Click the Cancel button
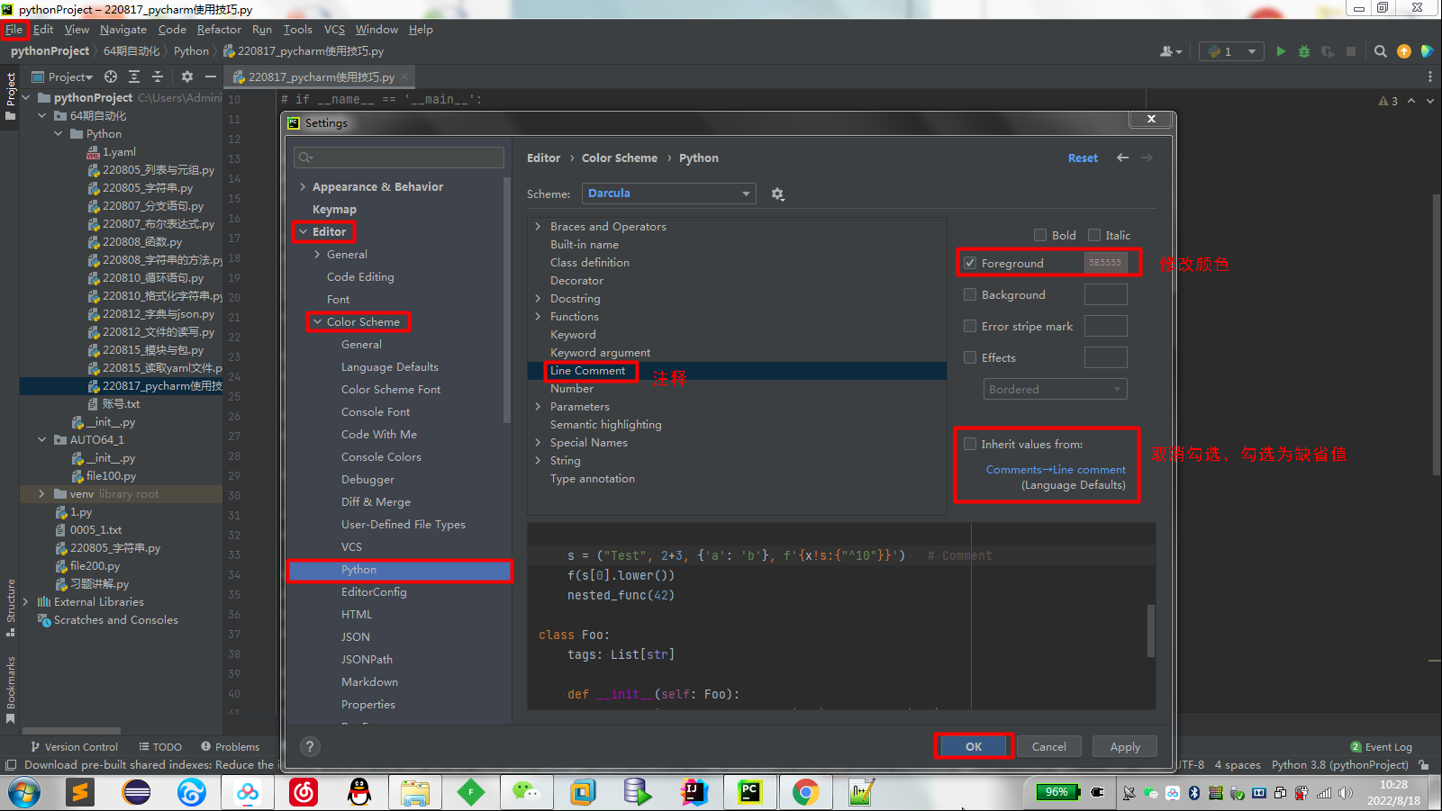The height and width of the screenshot is (811, 1442). tap(1049, 746)
